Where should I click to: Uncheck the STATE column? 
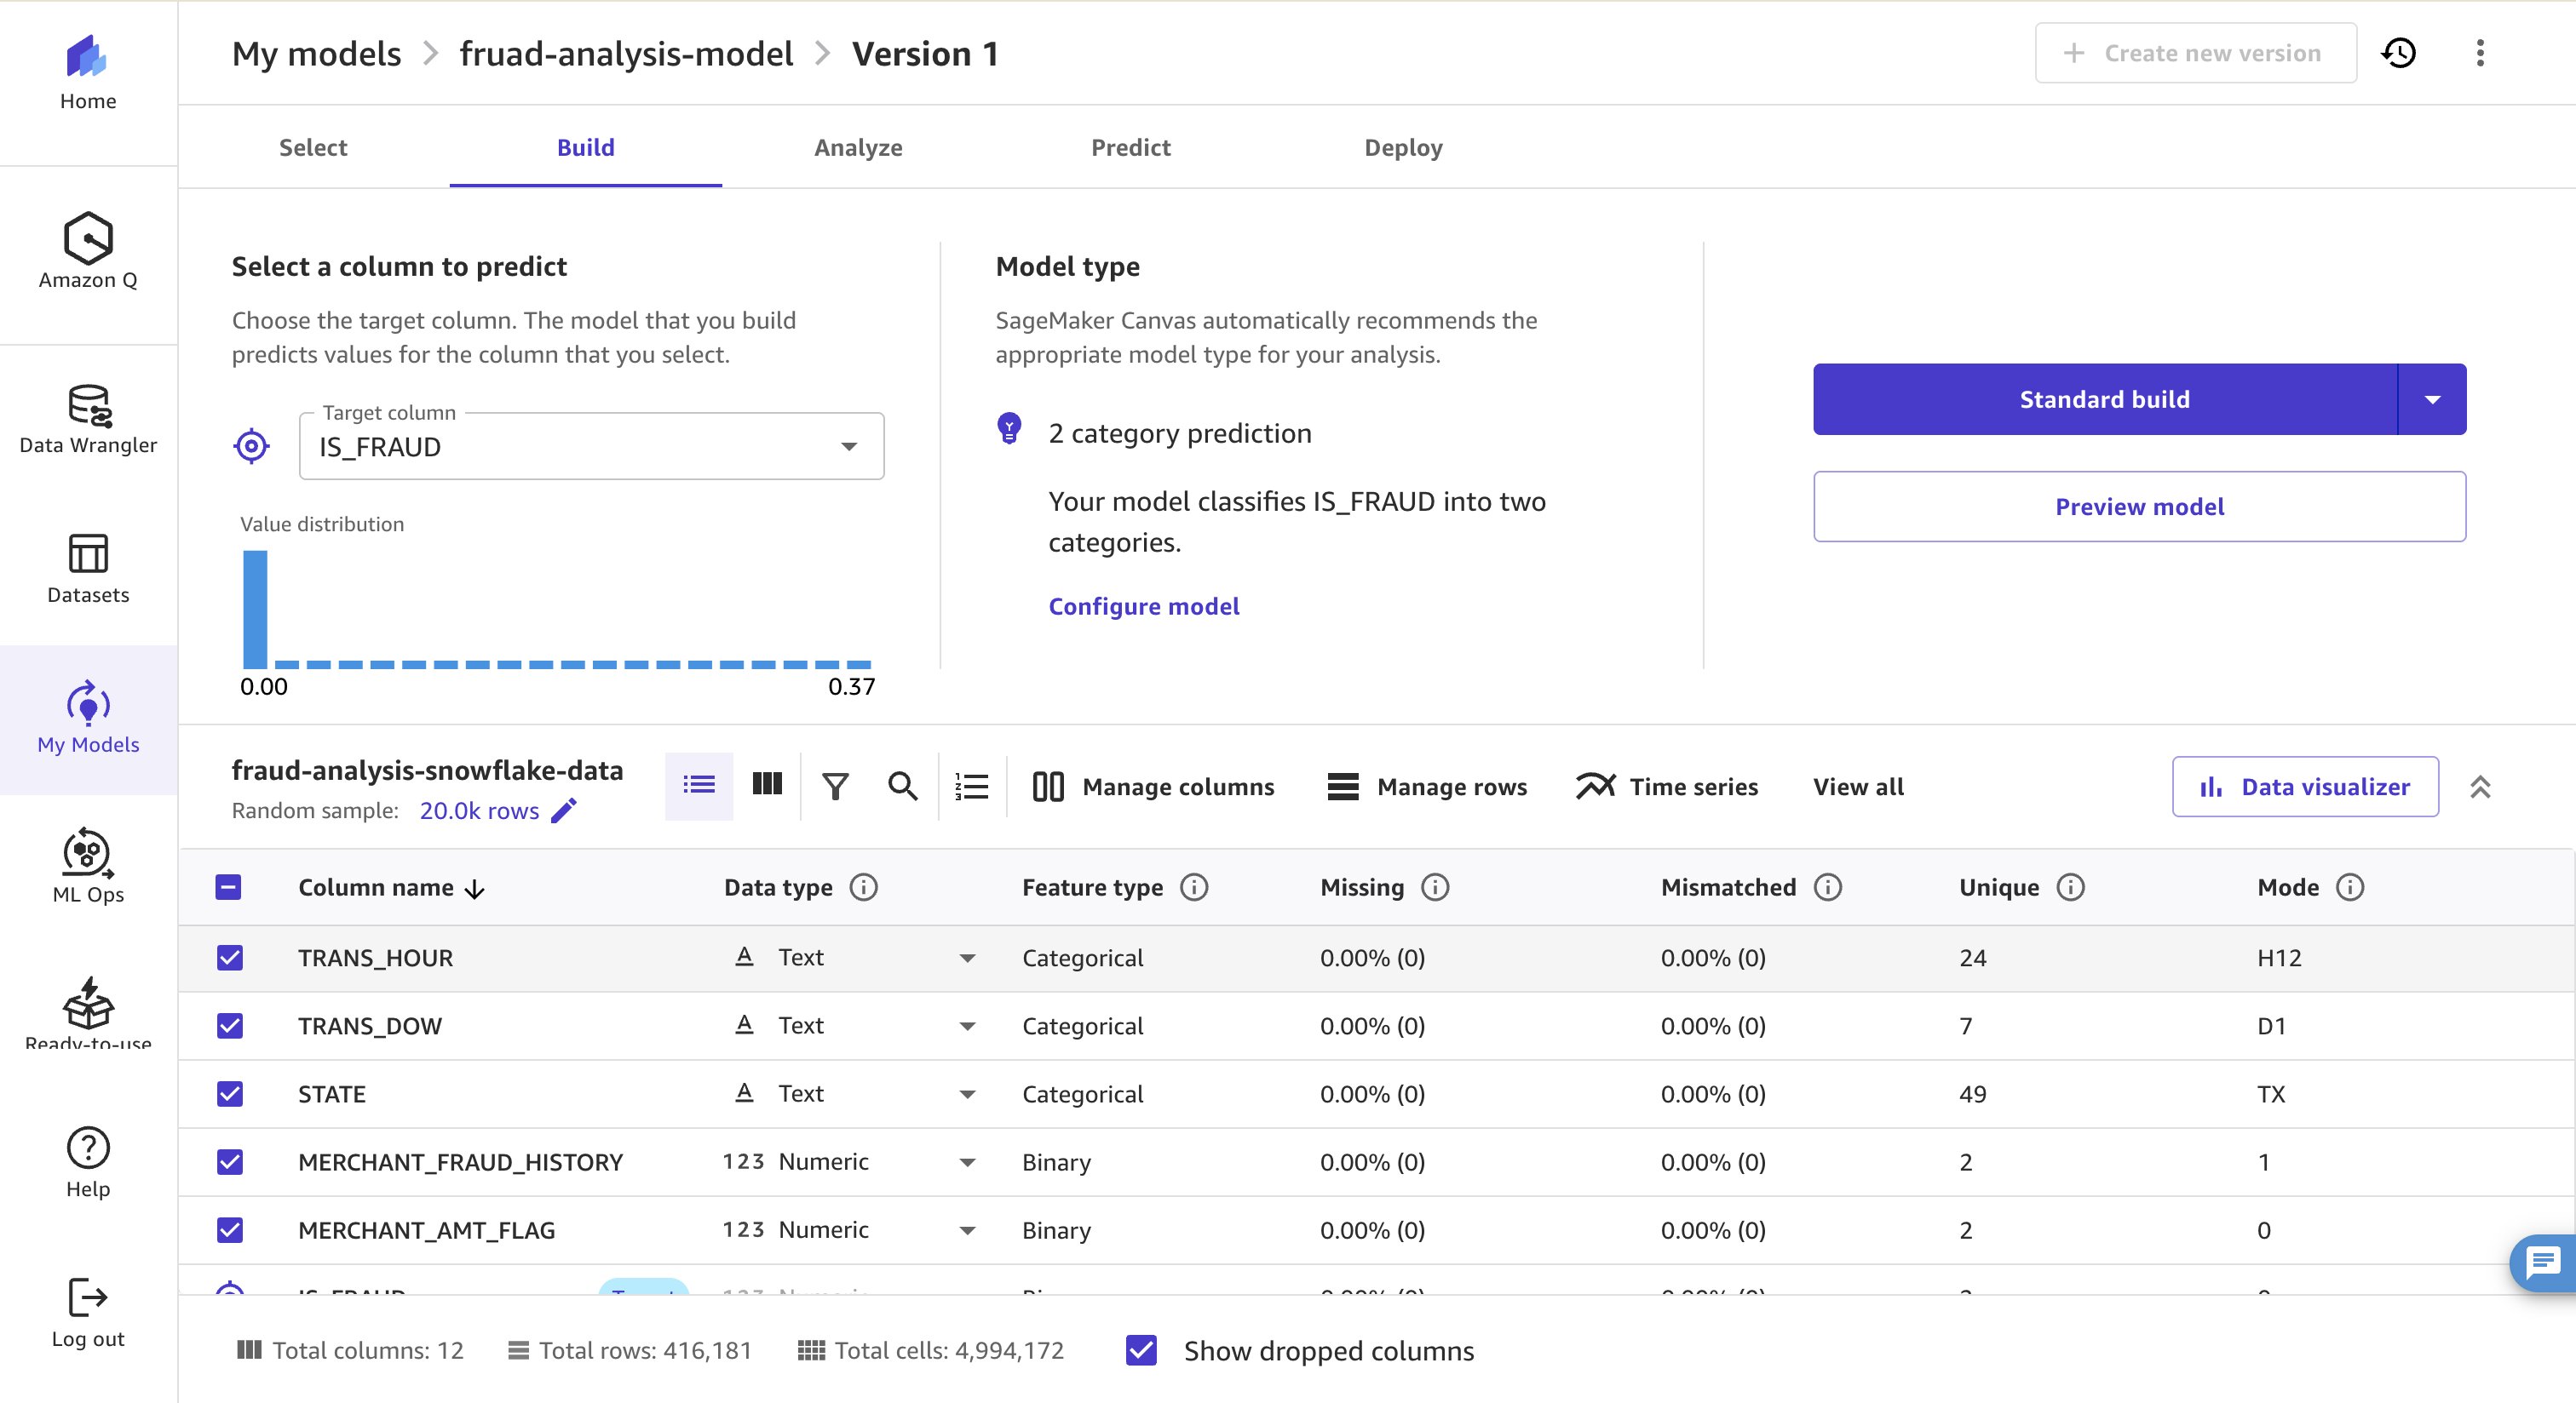click(230, 1093)
